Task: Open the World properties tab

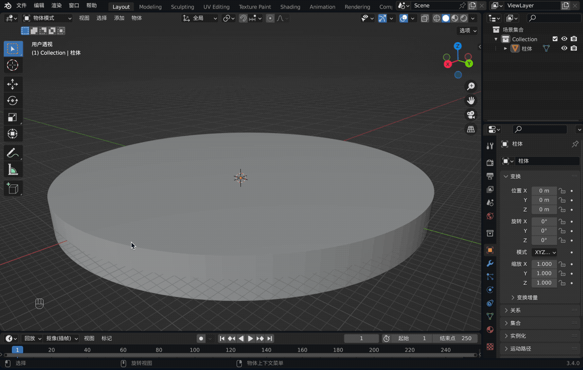Action: 490,216
